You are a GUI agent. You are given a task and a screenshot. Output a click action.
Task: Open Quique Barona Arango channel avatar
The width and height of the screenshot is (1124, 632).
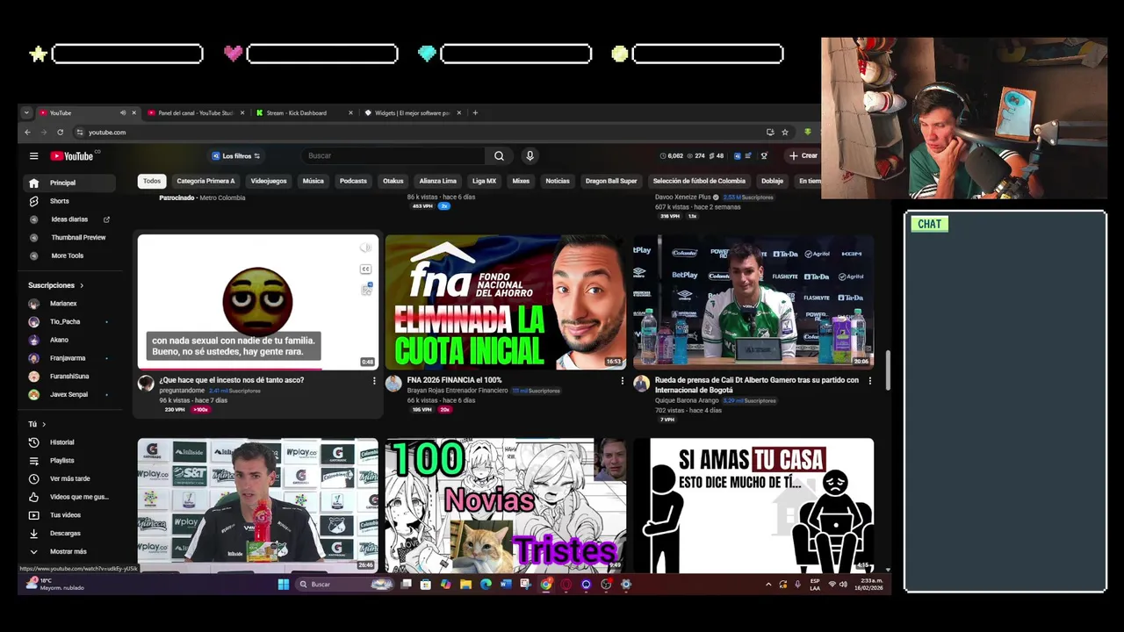pyautogui.click(x=642, y=384)
